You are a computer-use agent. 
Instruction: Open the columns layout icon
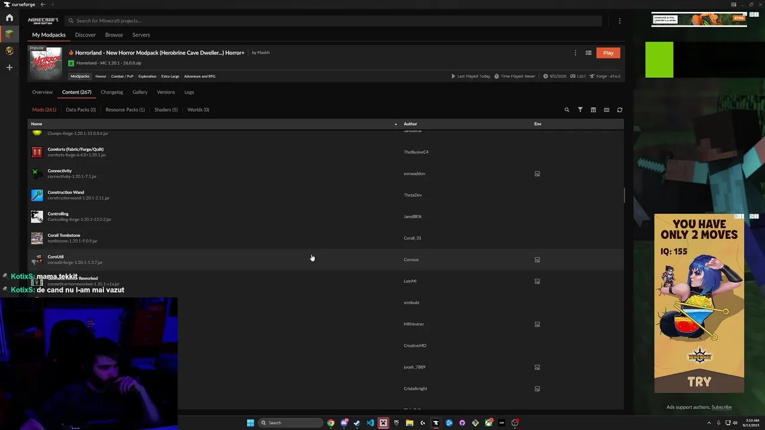click(x=607, y=110)
